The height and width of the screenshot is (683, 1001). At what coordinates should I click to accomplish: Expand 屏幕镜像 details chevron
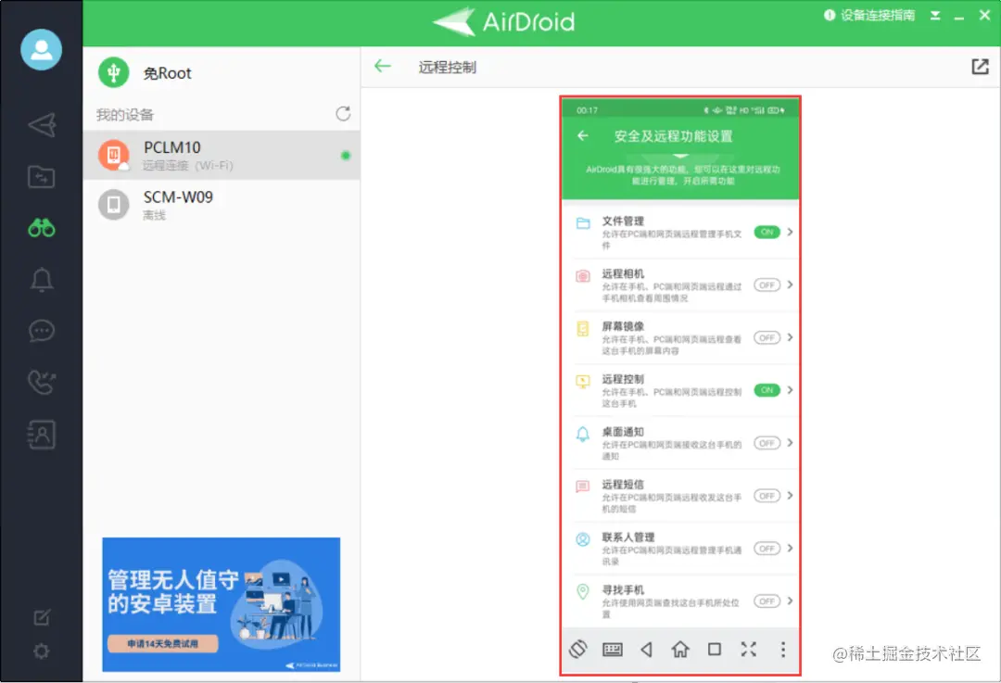coord(791,337)
